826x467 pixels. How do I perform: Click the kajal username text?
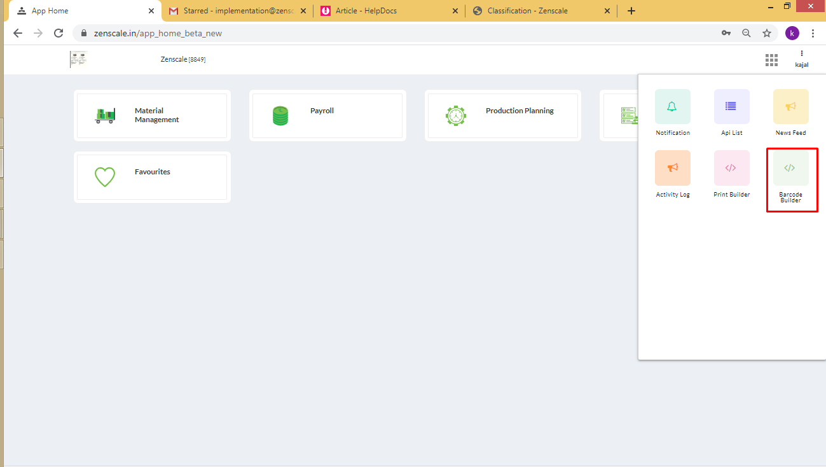(802, 65)
